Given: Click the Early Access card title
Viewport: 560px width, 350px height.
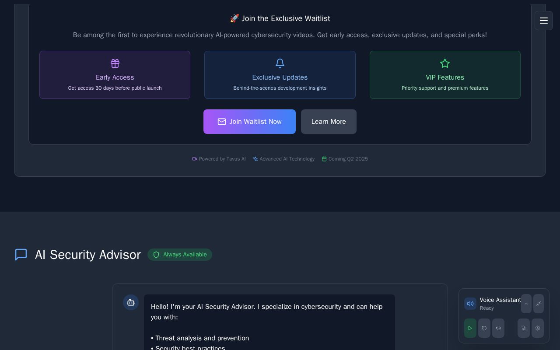Looking at the screenshot, I should coord(115,77).
